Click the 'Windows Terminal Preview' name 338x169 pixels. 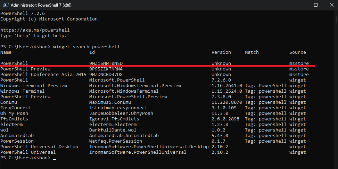(x=34, y=86)
